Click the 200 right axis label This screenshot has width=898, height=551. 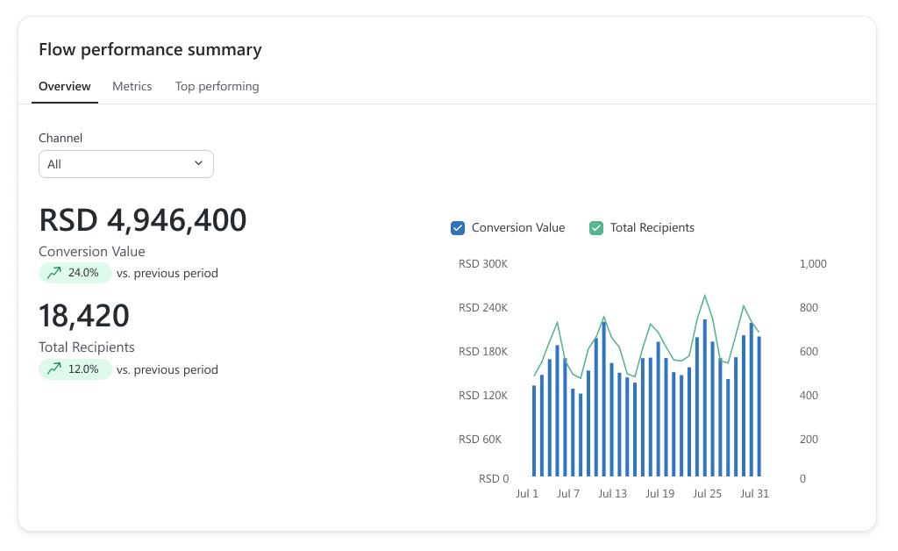(809, 440)
